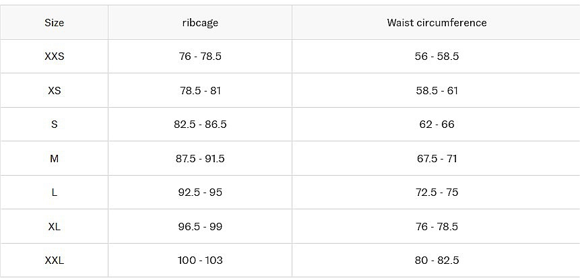Select the S size cell

[54, 125]
